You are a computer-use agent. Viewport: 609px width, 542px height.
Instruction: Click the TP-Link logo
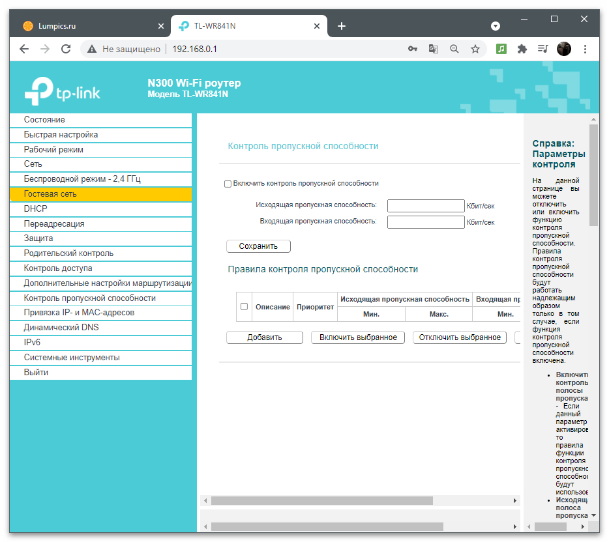coord(63,91)
